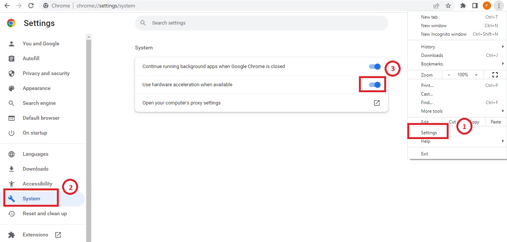Image resolution: width=507 pixels, height=242 pixels.
Task: Click the Default browser window icon
Action: tap(12, 118)
